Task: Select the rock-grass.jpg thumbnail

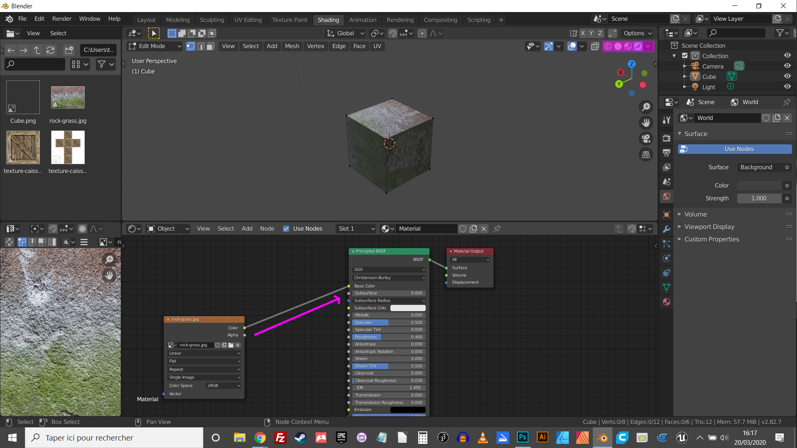Action: (x=68, y=98)
